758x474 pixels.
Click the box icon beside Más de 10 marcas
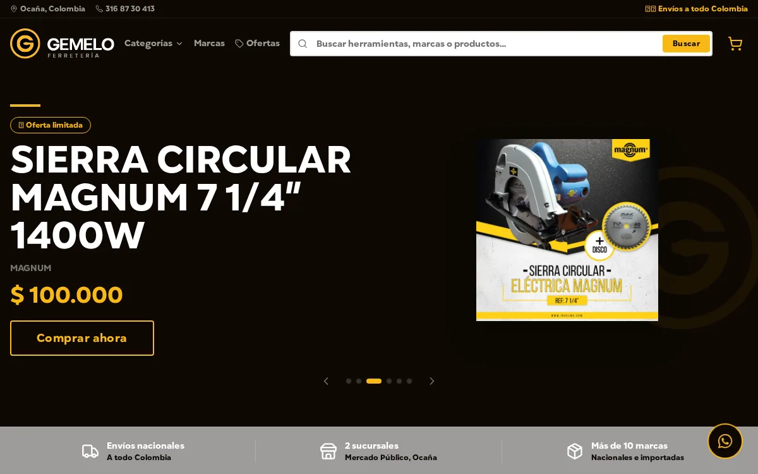[575, 451]
